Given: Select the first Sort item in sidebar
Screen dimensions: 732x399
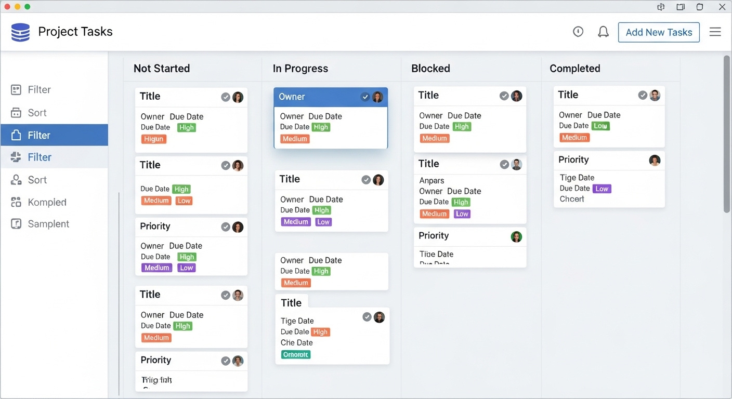Looking at the screenshot, I should pos(37,113).
